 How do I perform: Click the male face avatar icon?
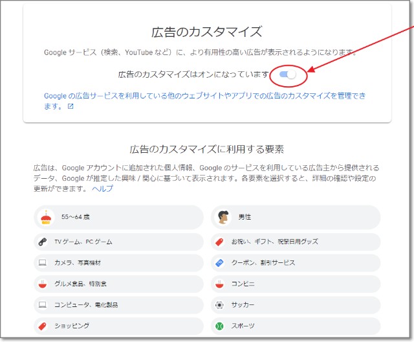[223, 218]
